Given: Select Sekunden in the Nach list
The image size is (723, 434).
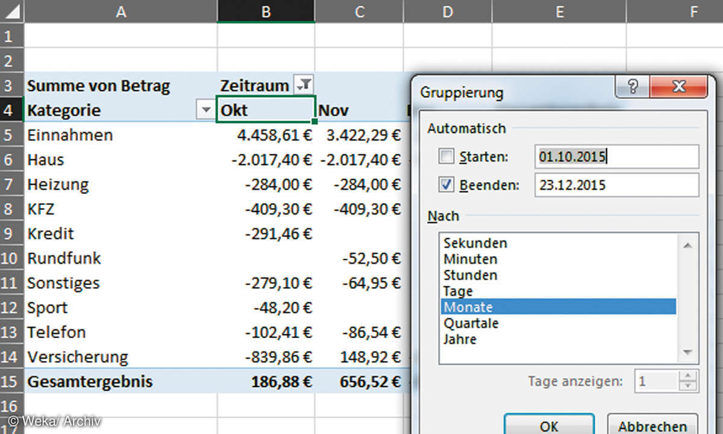Looking at the screenshot, I should click(x=559, y=243).
